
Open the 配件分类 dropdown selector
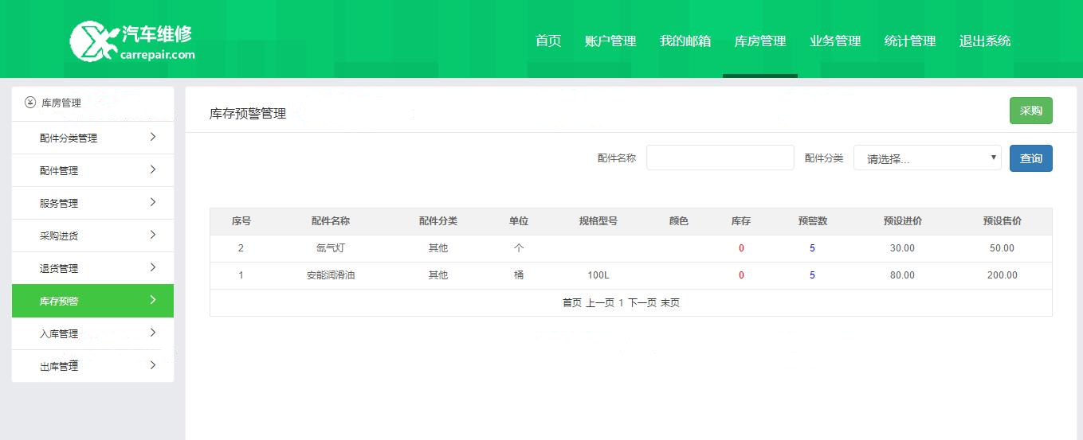coord(927,158)
